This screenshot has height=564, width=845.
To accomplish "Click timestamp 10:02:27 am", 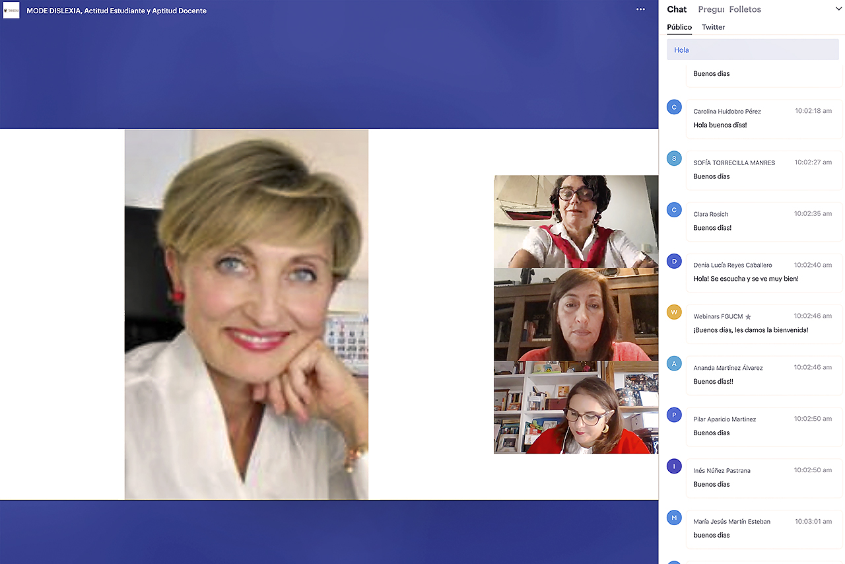I will pos(813,162).
